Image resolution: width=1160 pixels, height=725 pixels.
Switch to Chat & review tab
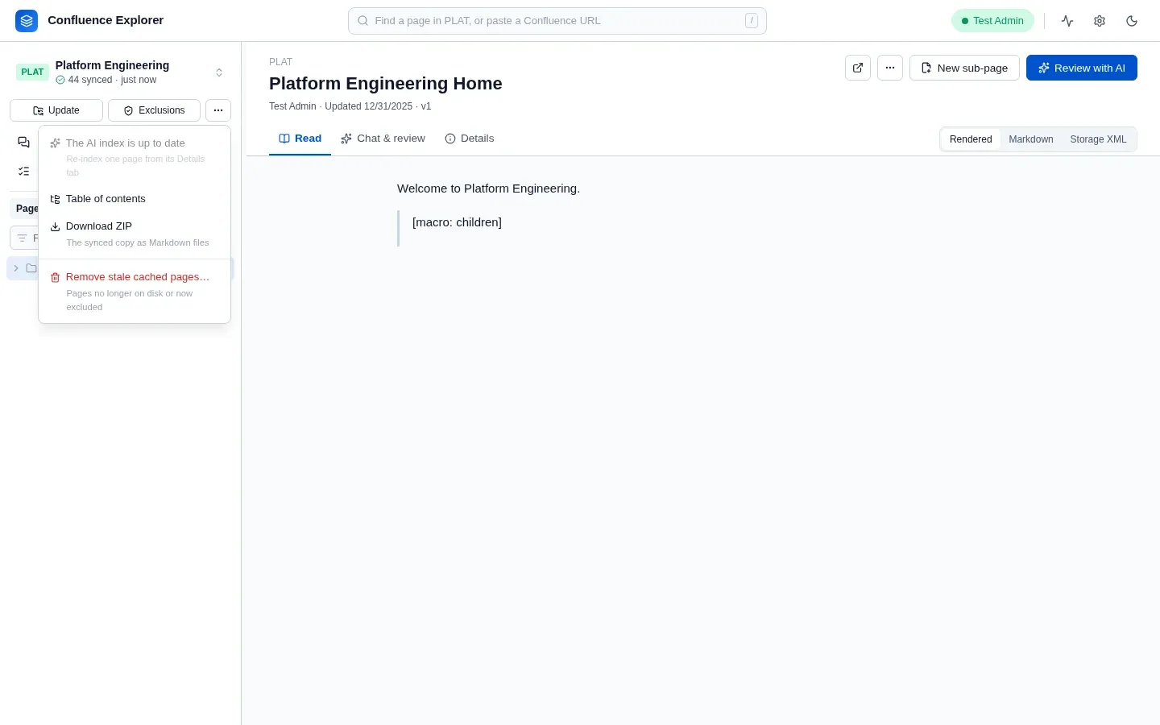(383, 139)
